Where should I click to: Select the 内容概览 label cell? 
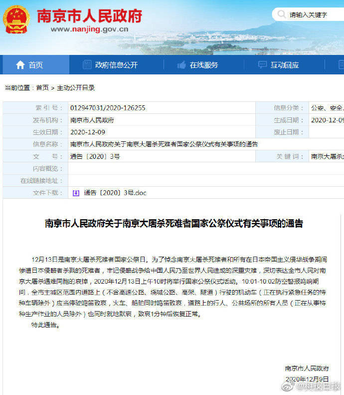[35, 168]
